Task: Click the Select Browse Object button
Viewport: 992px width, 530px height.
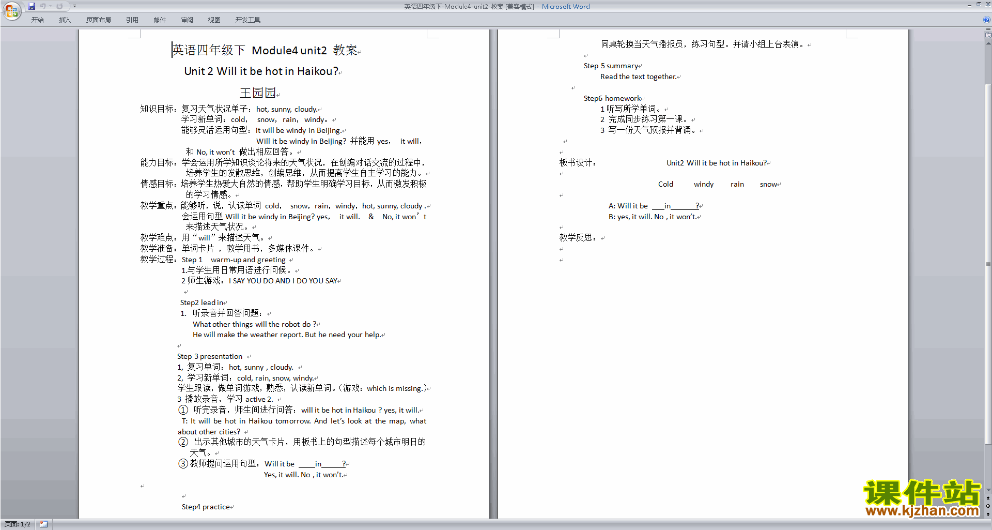Action: [988, 506]
